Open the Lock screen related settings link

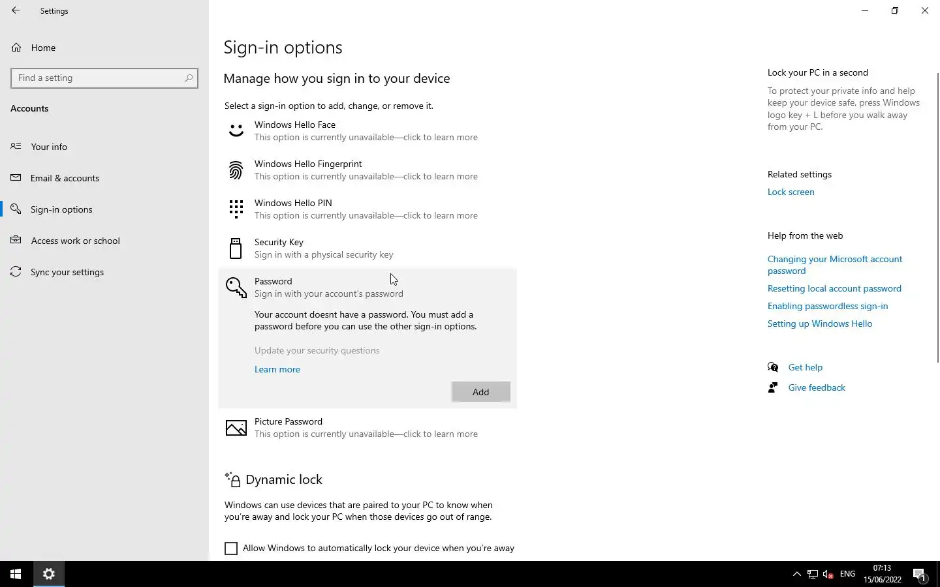(791, 192)
